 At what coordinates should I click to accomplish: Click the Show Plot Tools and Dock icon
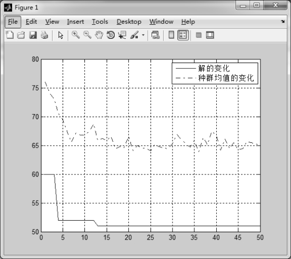[210, 35]
